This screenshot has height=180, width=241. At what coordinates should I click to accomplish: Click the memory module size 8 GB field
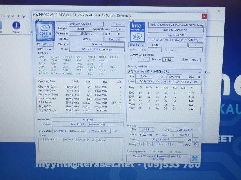tap(144, 76)
